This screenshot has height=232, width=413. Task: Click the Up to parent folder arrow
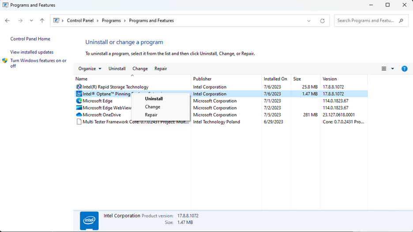pos(42,21)
